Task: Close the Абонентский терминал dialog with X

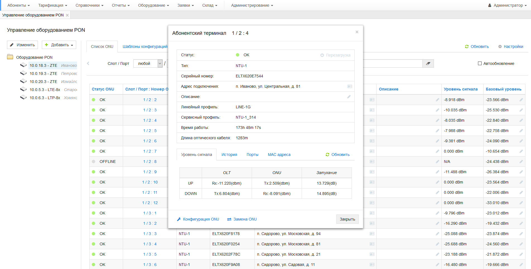Action: point(357,32)
